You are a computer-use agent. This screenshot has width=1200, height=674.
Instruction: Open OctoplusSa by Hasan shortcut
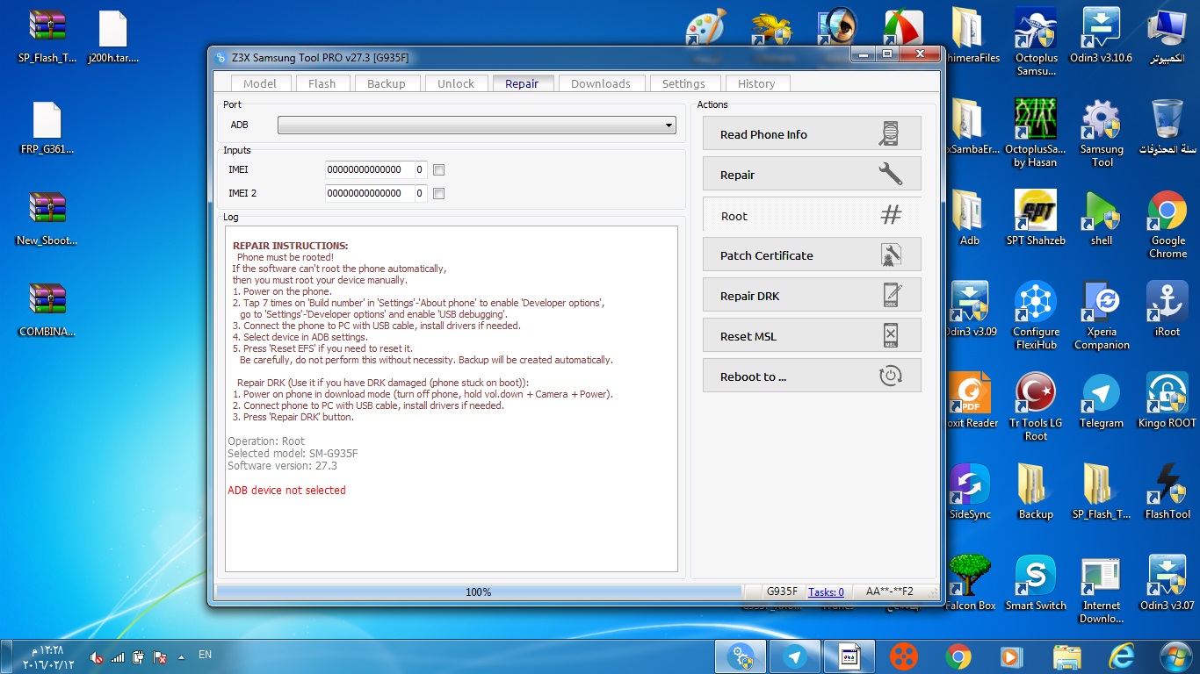pyautogui.click(x=1036, y=133)
